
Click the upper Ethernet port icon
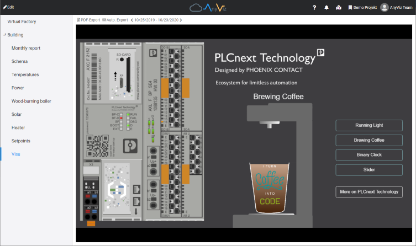(x=136, y=189)
